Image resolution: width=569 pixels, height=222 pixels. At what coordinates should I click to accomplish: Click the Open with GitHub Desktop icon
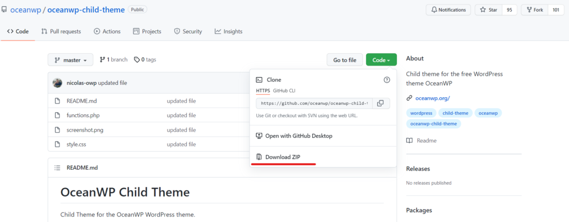point(259,136)
